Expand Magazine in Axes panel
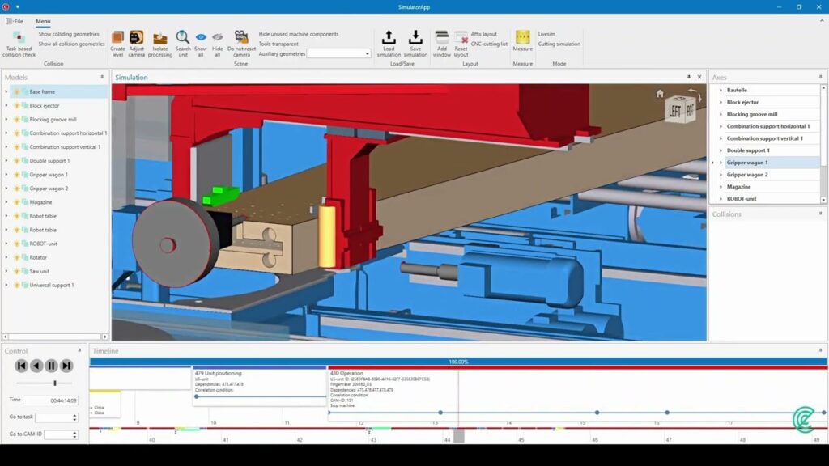This screenshot has height=466, width=829. (721, 187)
